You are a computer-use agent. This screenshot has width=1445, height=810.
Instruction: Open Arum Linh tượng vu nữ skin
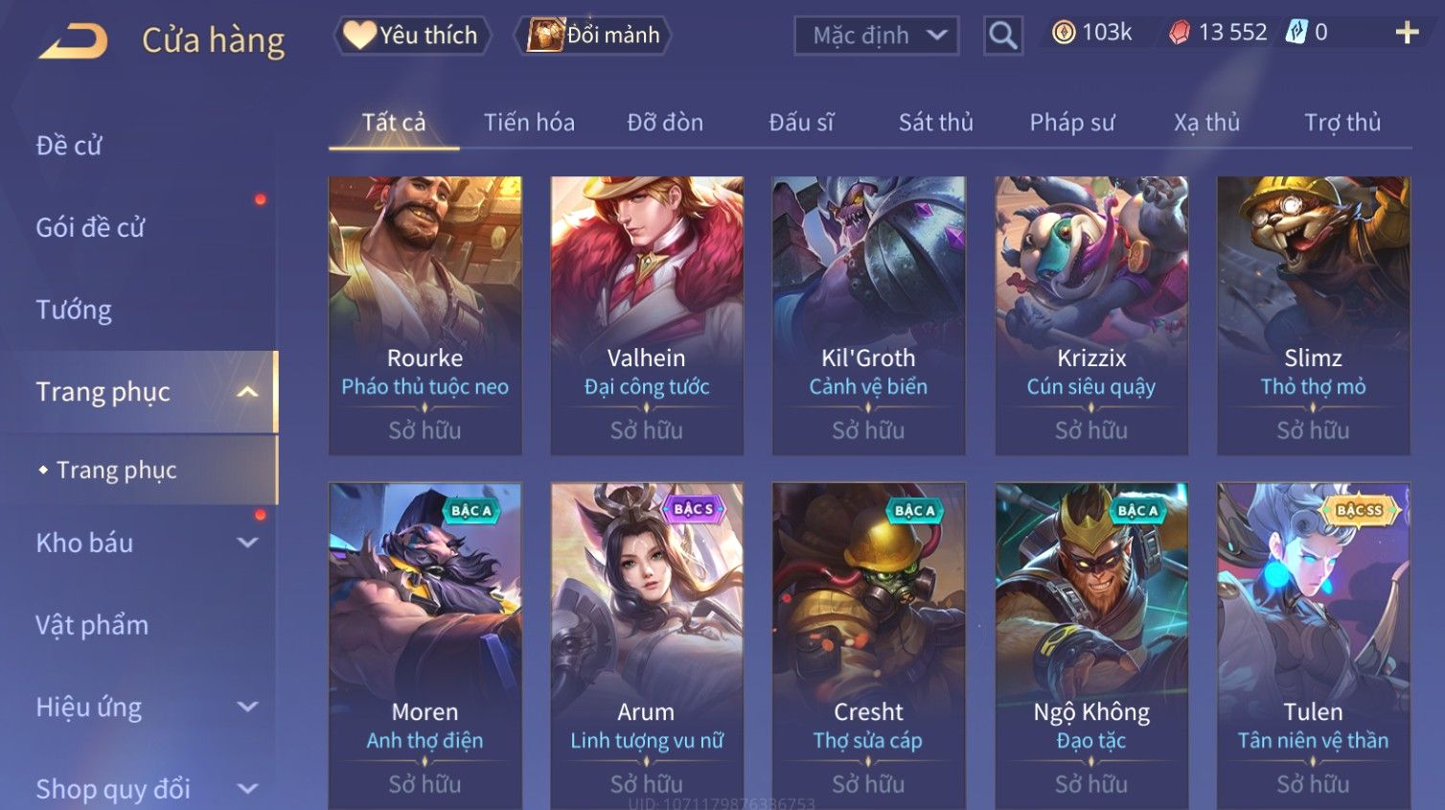pyautogui.click(x=647, y=646)
